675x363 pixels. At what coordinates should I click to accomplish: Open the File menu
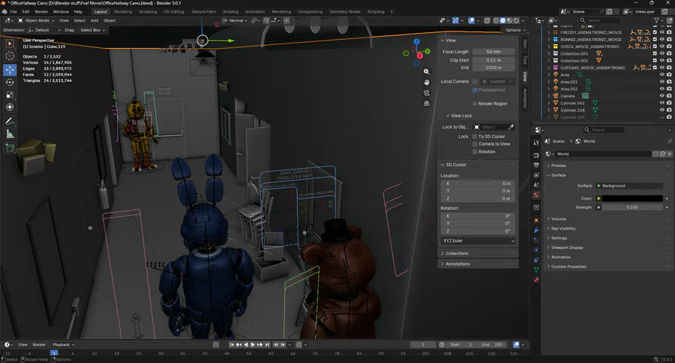tap(13, 12)
